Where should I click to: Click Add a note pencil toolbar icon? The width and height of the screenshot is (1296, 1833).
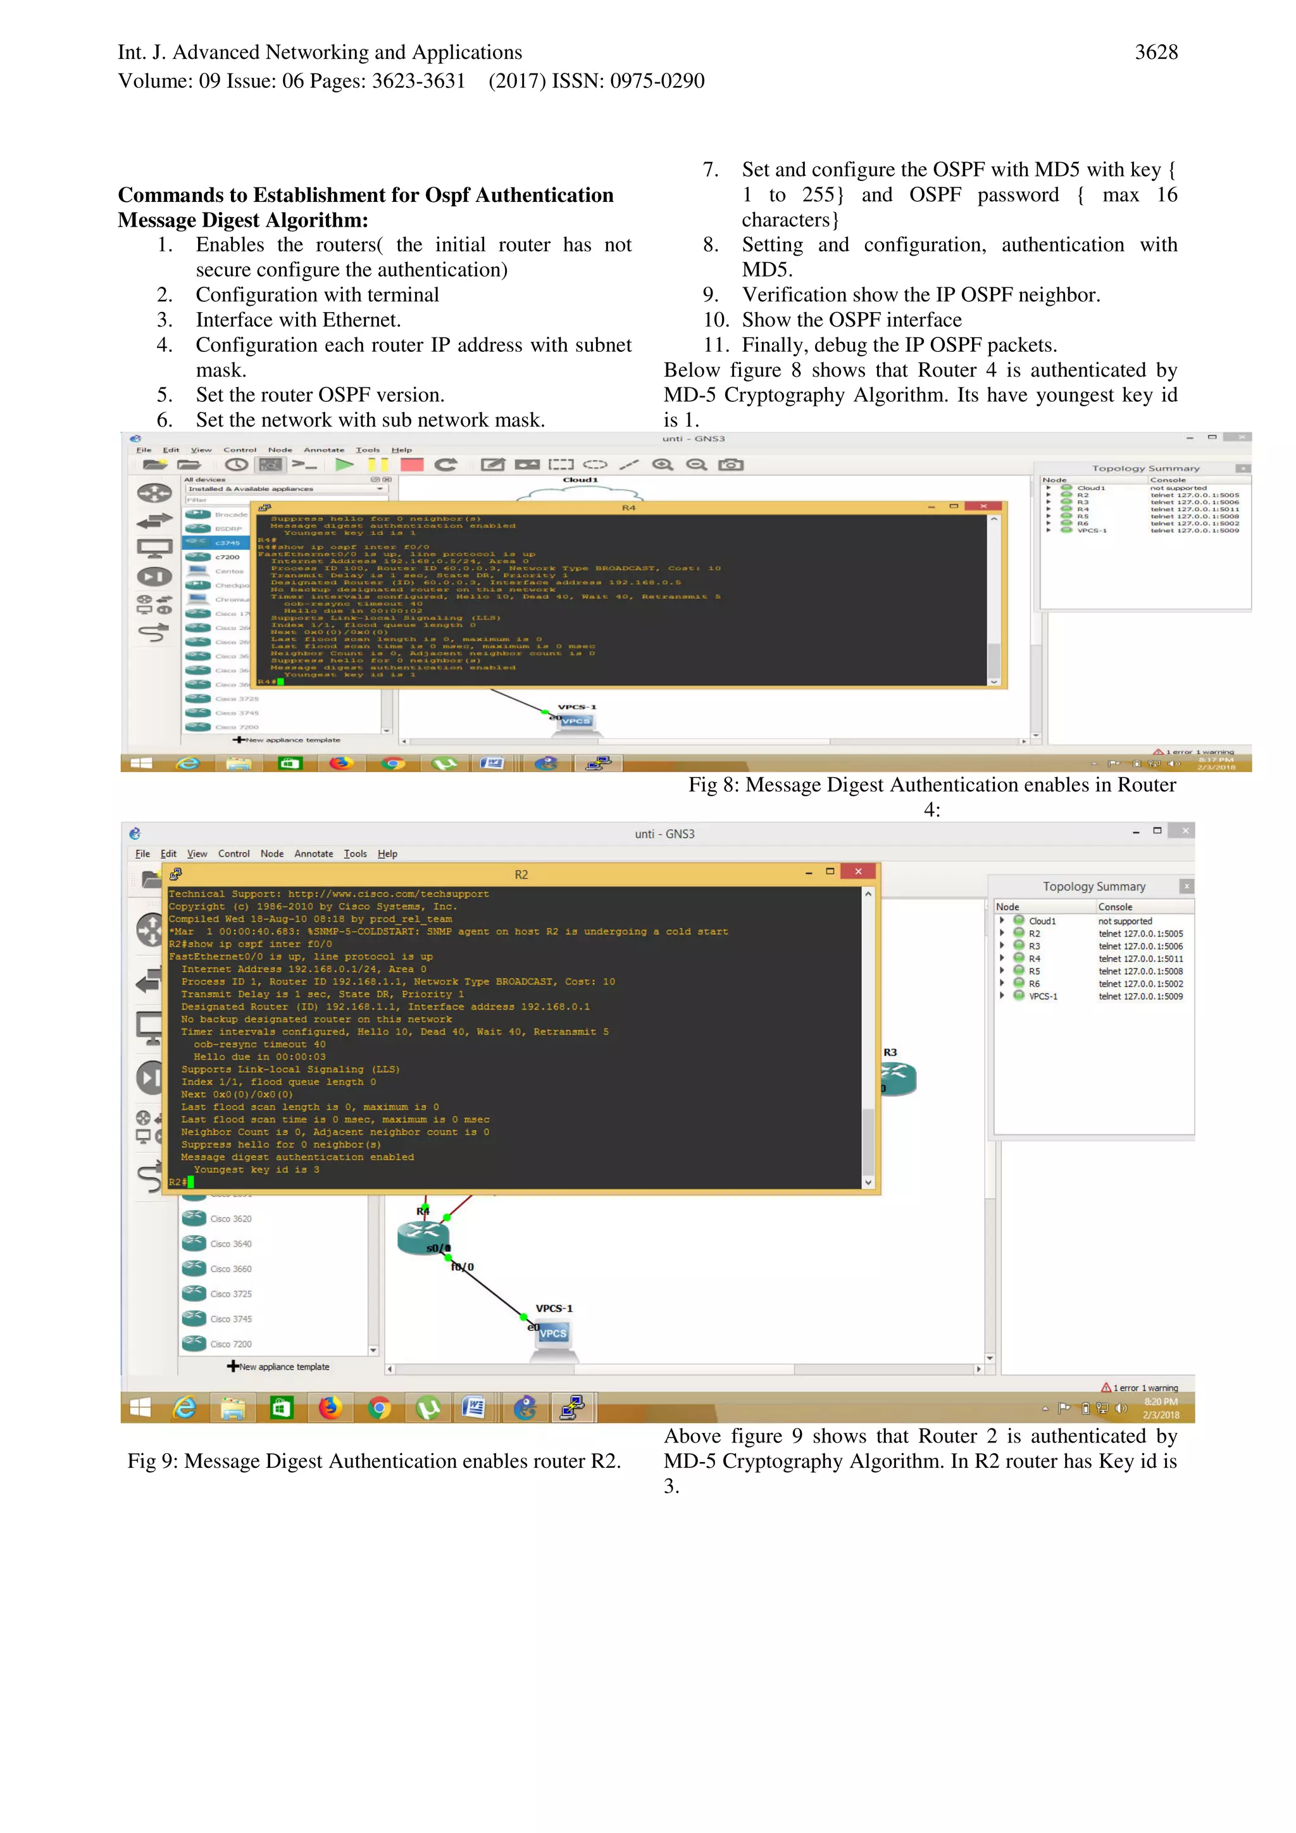pyautogui.click(x=492, y=465)
